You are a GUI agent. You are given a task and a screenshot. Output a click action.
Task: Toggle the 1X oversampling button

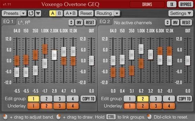[x=172, y=5]
